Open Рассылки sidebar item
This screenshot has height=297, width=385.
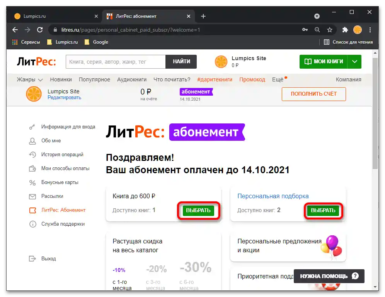[46, 196]
